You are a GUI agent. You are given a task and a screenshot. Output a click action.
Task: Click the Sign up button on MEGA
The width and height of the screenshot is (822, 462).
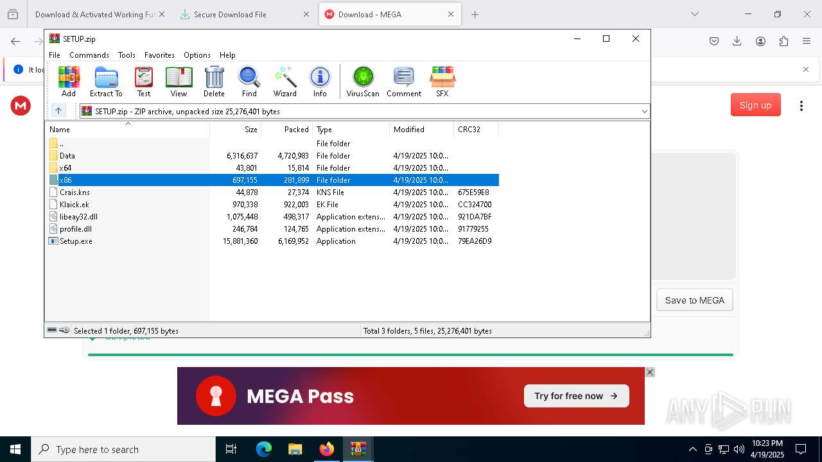(x=755, y=105)
